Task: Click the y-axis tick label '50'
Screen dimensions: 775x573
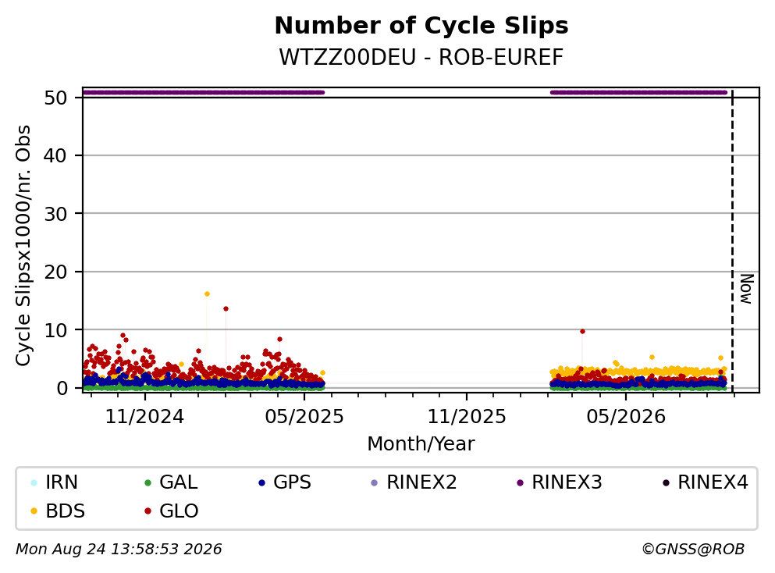Action: pyautogui.click(x=55, y=98)
